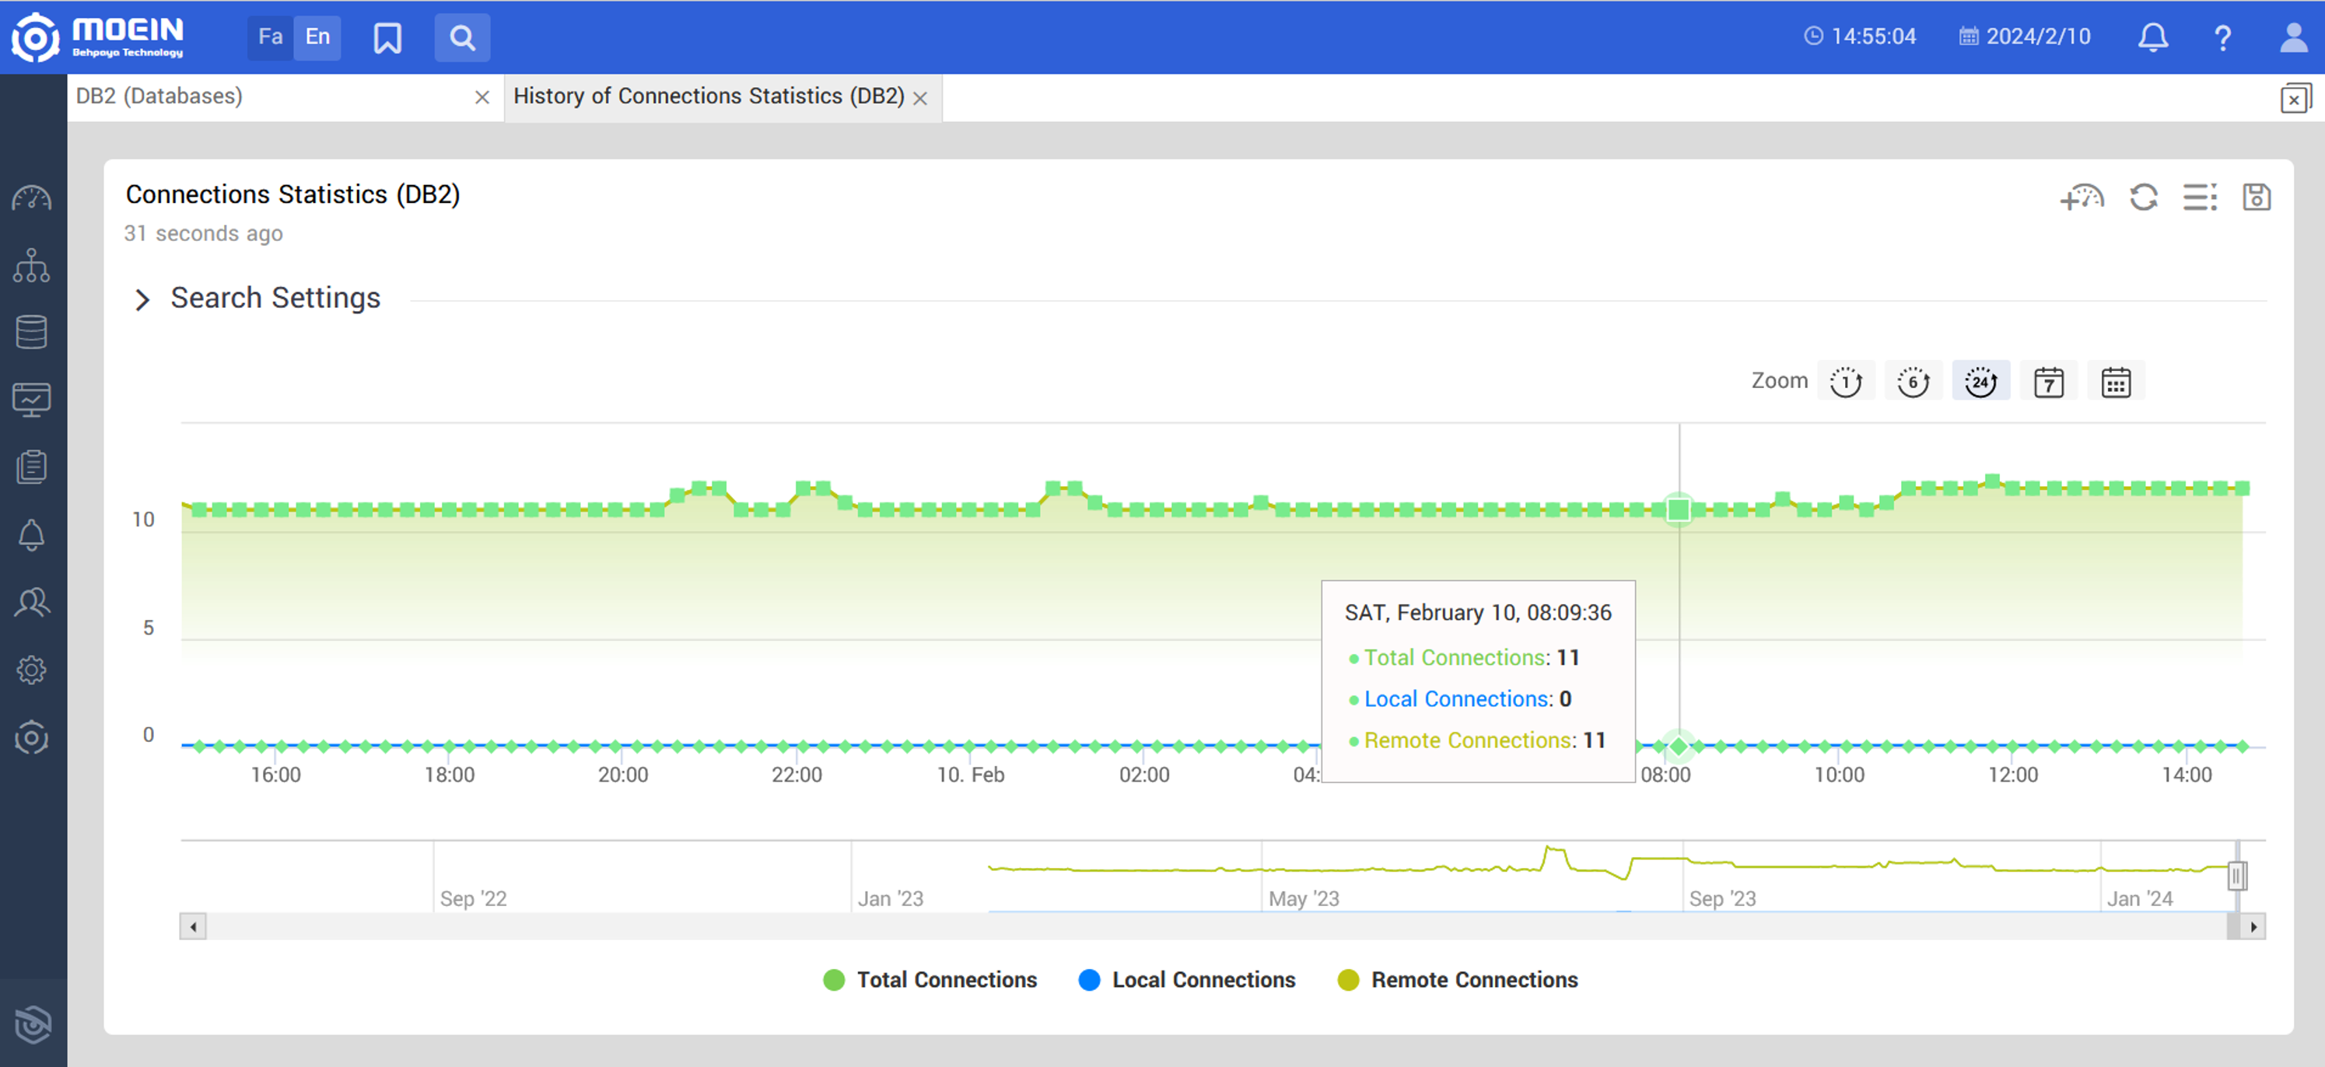This screenshot has width=2325, height=1067.
Task: Open the monitor chart sidebar icon
Action: [32, 399]
